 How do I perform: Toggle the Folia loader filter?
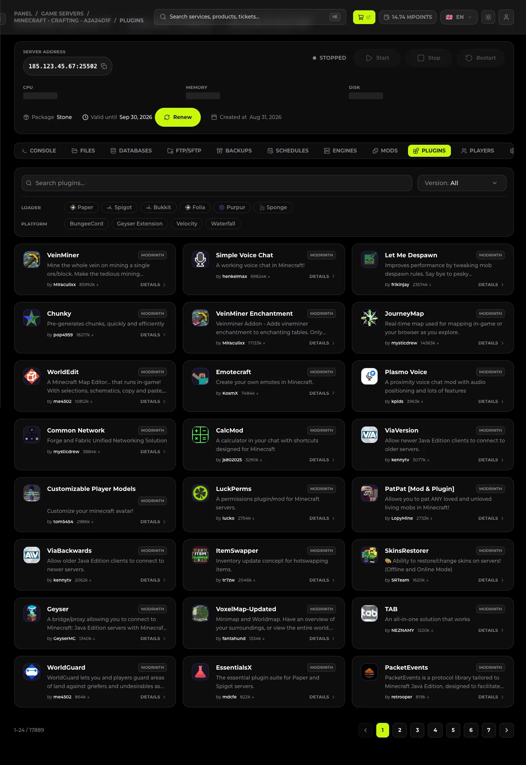coord(195,207)
